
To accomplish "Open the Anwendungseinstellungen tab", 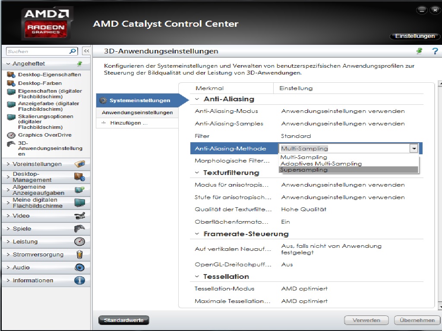I will point(137,112).
